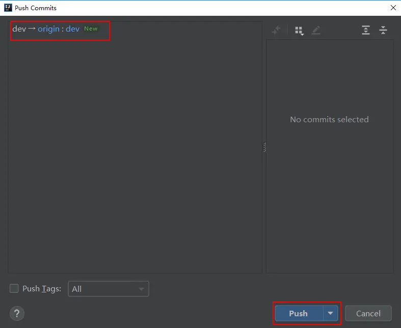
Task: Select the local 'dev' branch text
Action: coord(19,29)
